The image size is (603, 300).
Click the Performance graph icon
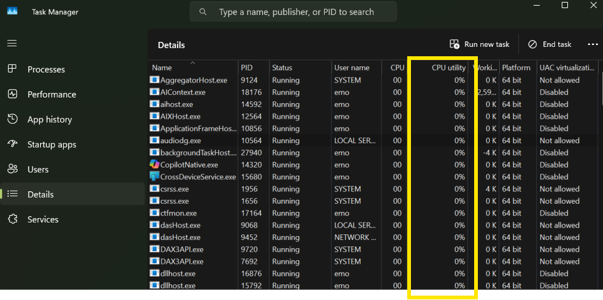[x=13, y=94]
